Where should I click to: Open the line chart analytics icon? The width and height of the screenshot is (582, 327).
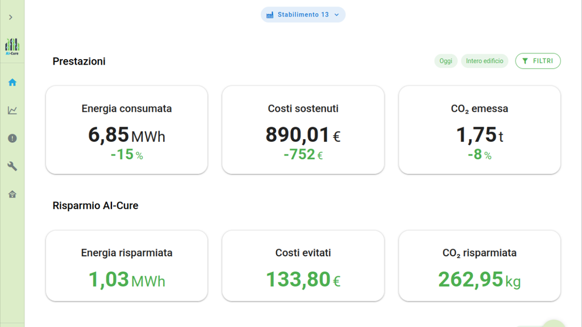click(x=12, y=110)
